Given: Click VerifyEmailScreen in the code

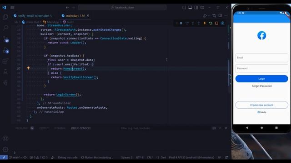Looking at the screenshot, I should 78,77.
